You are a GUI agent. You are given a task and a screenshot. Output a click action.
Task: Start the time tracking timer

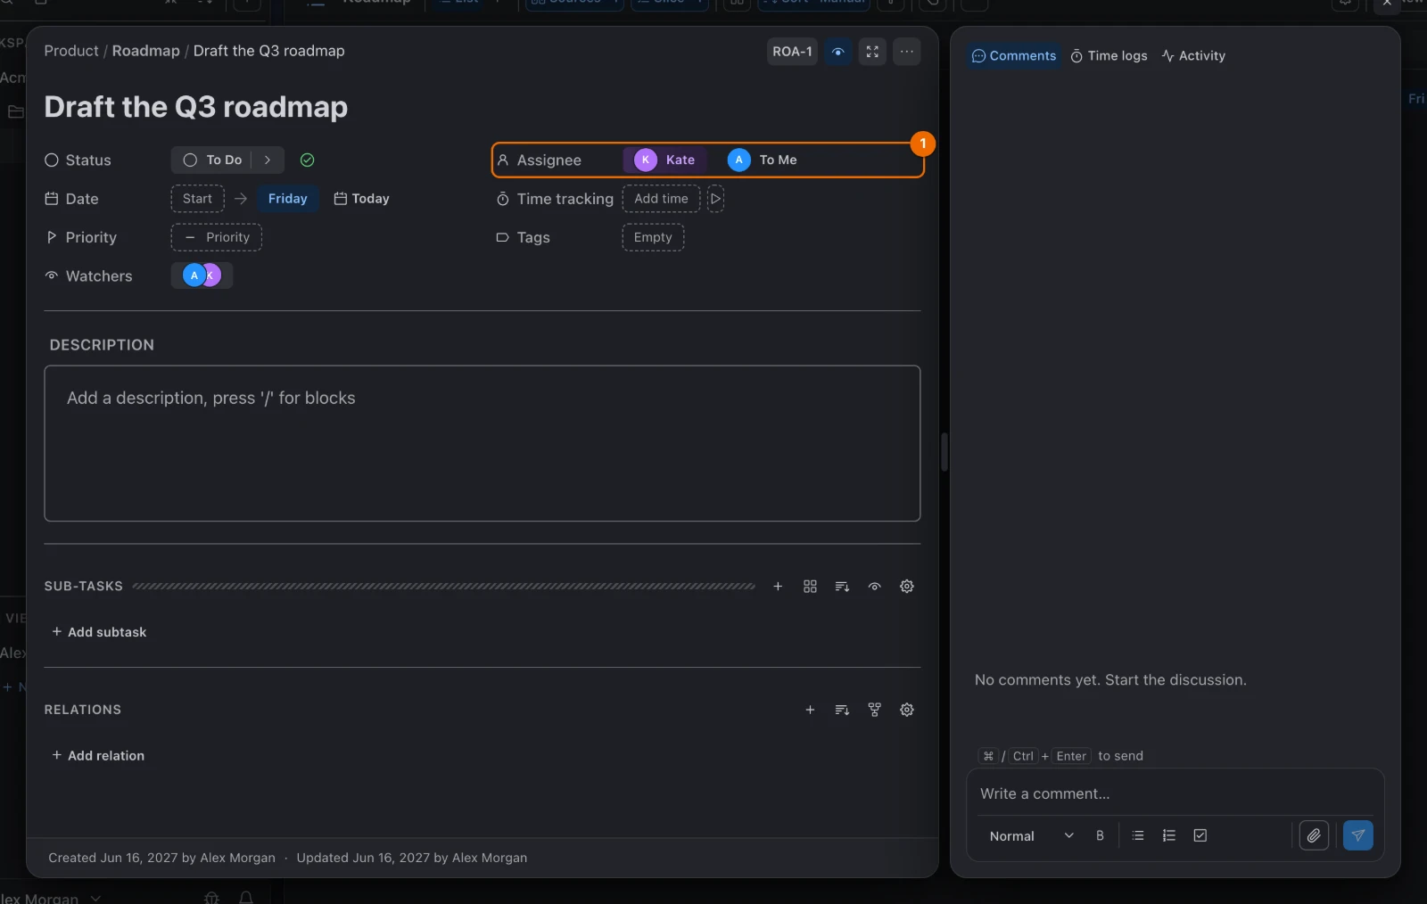click(x=715, y=199)
